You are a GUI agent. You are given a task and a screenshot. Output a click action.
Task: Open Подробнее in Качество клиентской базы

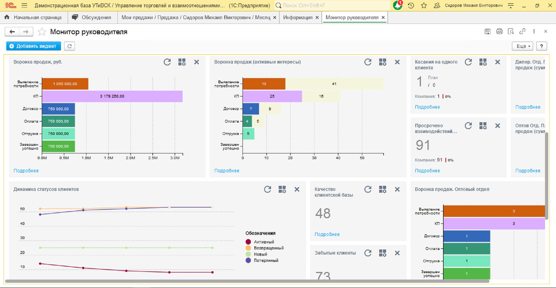click(x=327, y=234)
